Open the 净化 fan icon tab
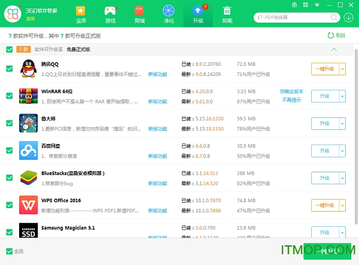Viewport: 359px width, 265px height. (169, 15)
